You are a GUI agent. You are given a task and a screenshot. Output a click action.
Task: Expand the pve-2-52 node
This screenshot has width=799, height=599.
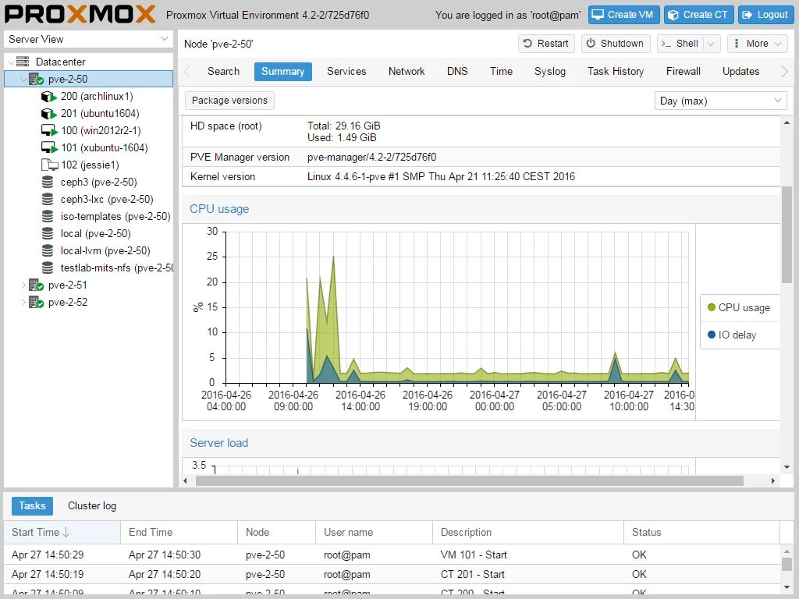(23, 303)
